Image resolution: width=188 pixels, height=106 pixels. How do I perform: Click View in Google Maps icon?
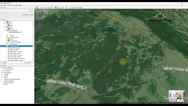(79, 8)
